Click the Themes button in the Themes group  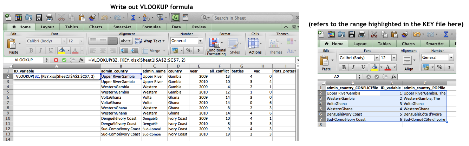point(275,47)
